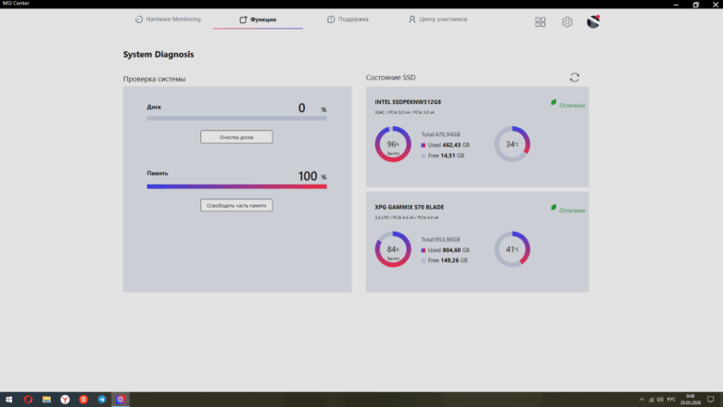Open File Explorer from the taskbar
The image size is (723, 407).
coord(46,400)
